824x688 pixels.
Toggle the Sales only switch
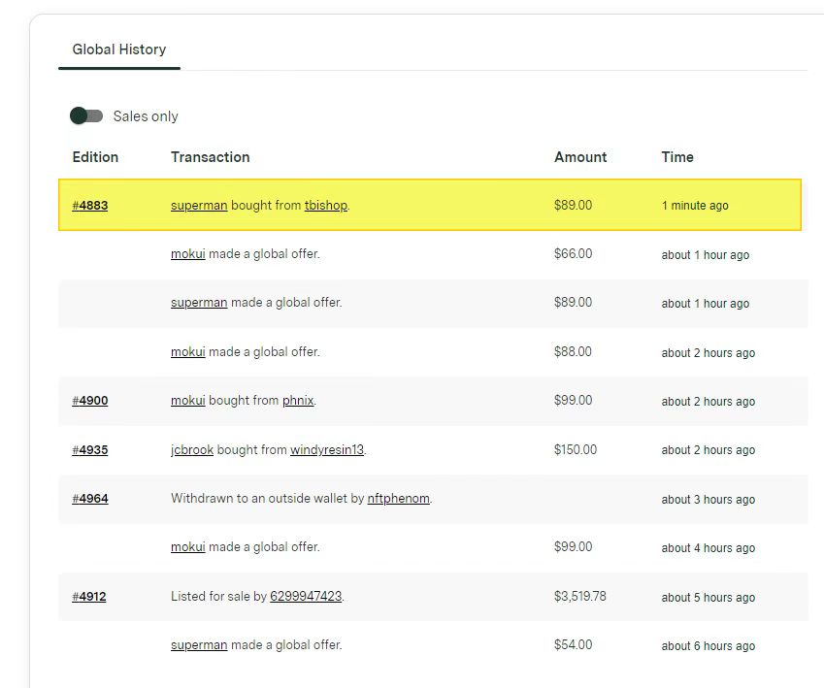click(86, 116)
